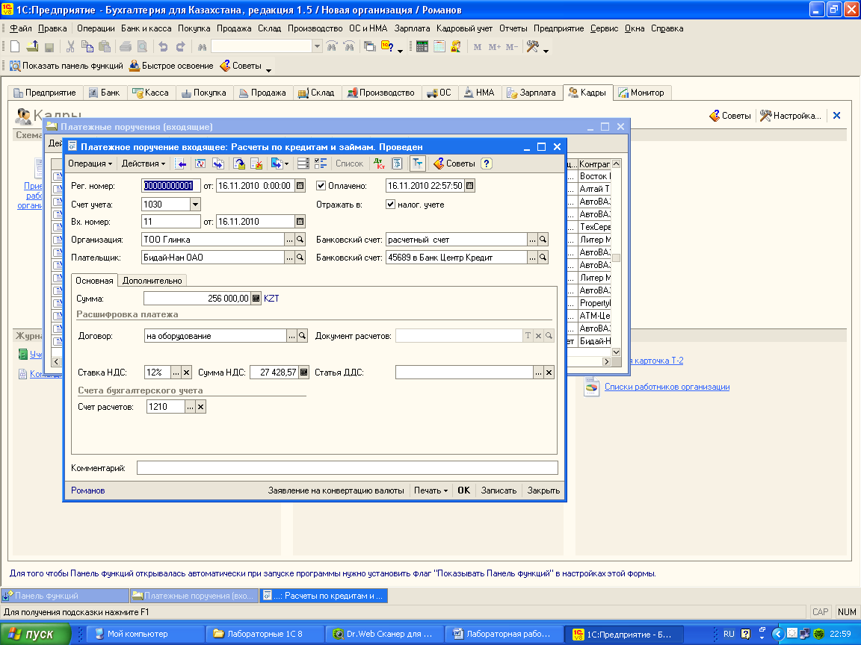Screen dimensions: 861x645
Task: Click the Советы icon in document toolbar
Action: coord(454,163)
